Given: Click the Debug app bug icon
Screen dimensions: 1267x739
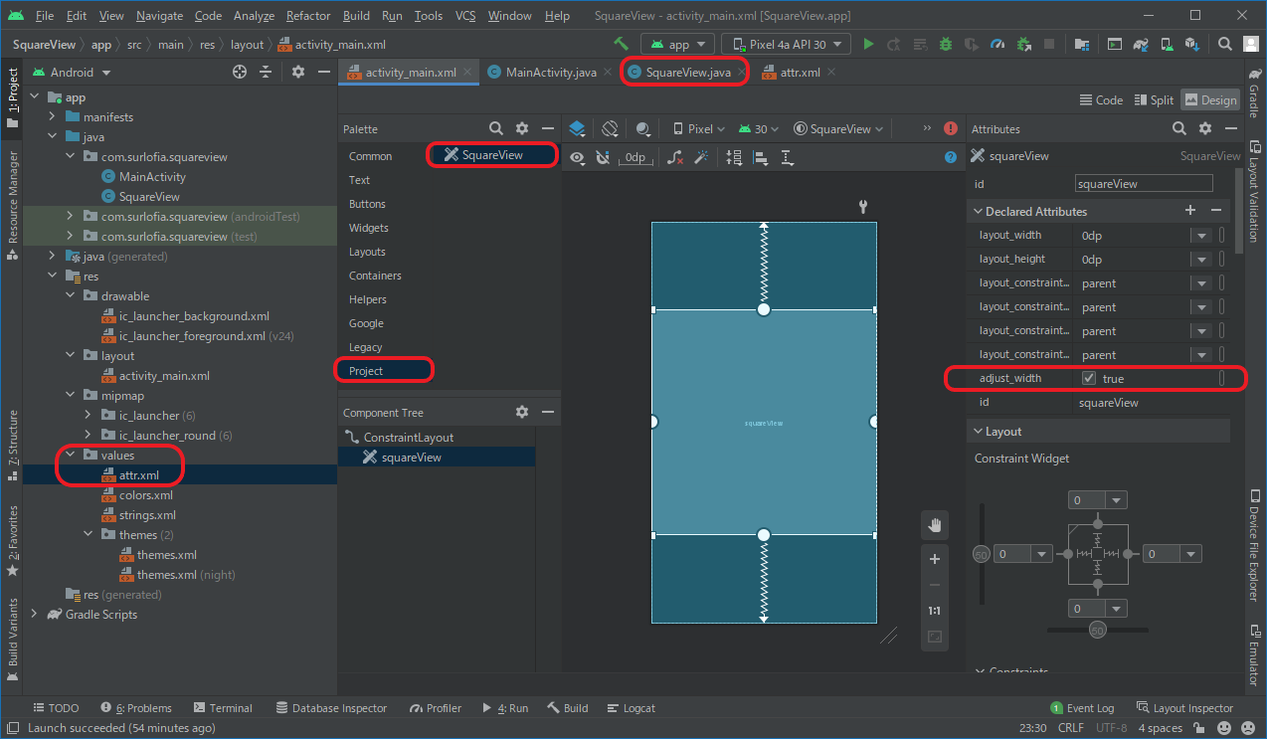Looking at the screenshot, I should pyautogui.click(x=946, y=44).
